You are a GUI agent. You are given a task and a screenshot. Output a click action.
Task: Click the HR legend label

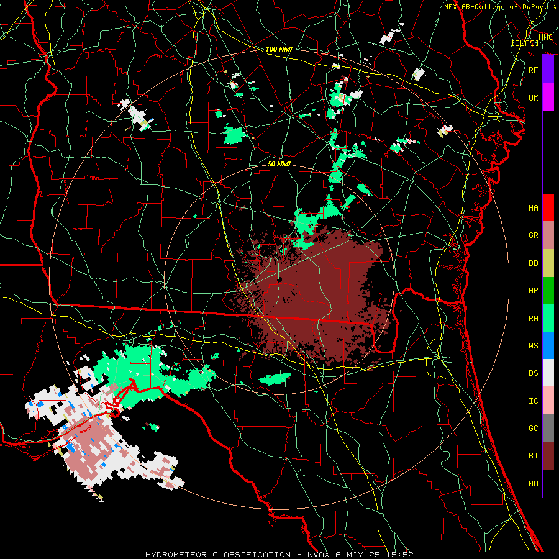[x=534, y=291]
